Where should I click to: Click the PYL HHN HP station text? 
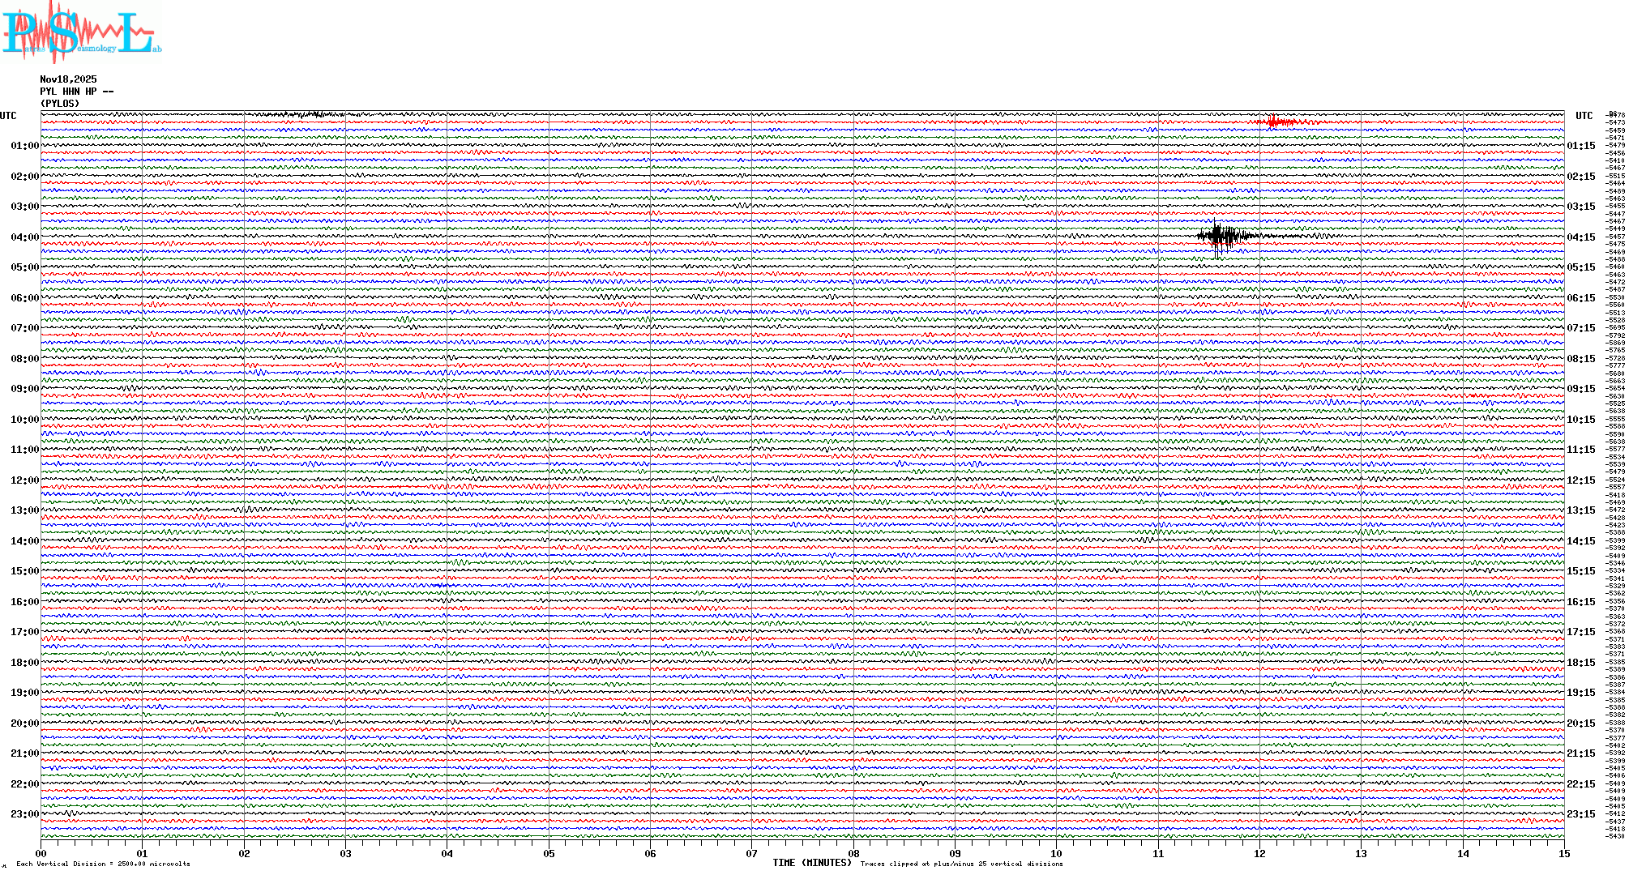pyautogui.click(x=76, y=92)
